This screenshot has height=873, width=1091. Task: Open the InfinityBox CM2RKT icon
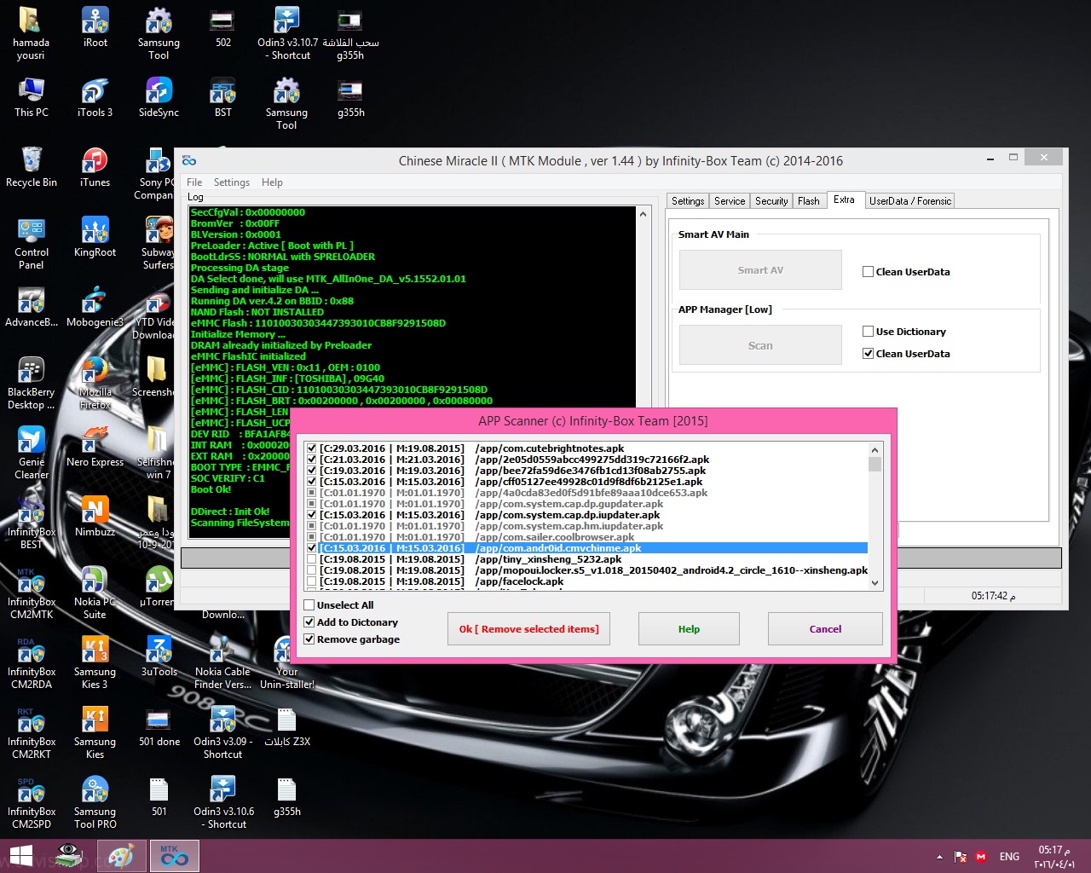(x=32, y=732)
